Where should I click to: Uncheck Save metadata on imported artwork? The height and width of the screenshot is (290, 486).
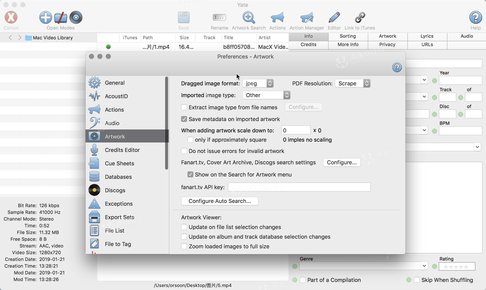184,119
